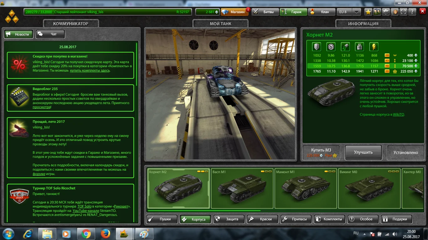Open the Клан clan section
This screenshot has height=240, width=428.
click(x=321, y=12)
